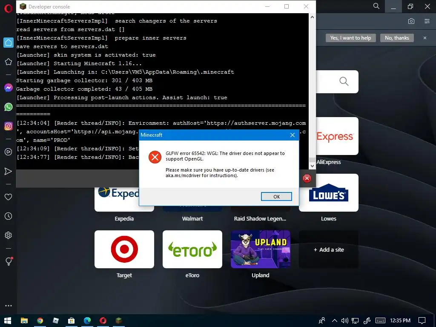Expand hidden system tray icons chevron

pos(335,321)
